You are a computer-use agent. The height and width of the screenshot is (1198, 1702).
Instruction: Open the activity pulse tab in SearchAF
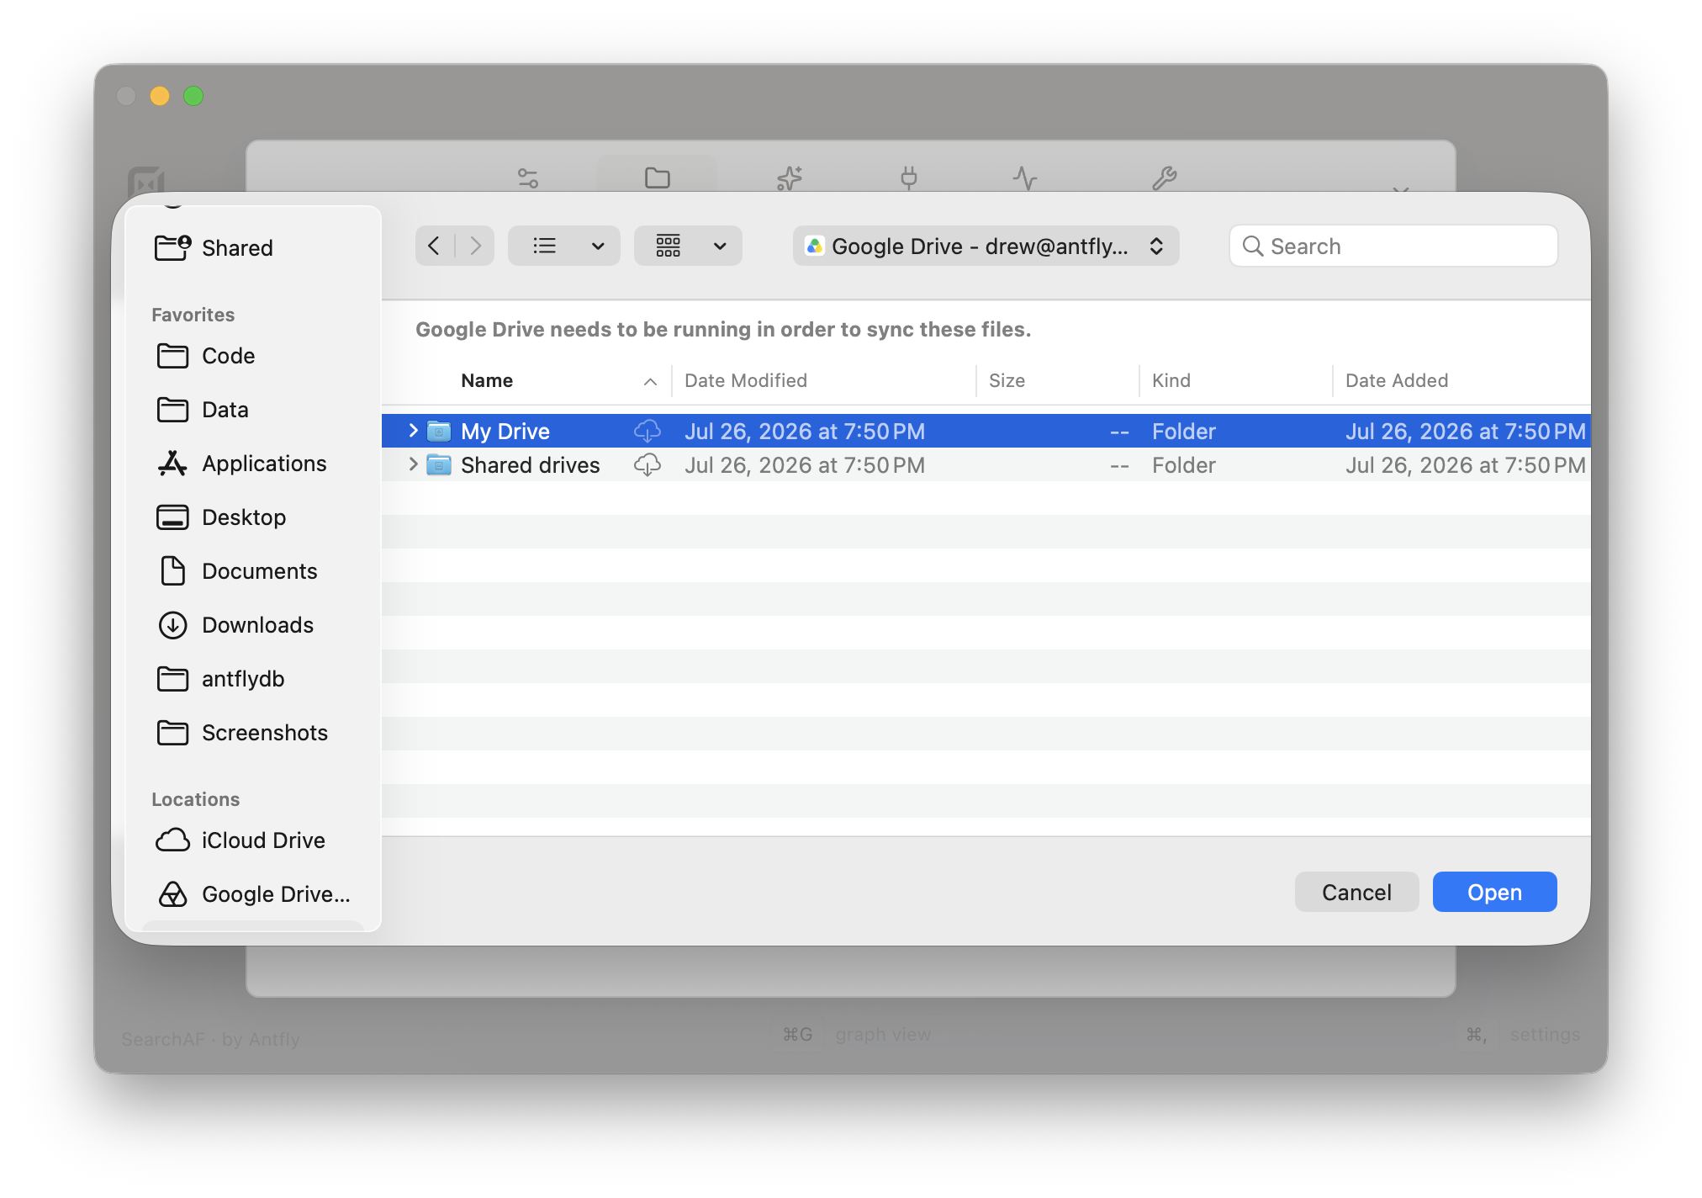(x=1025, y=178)
